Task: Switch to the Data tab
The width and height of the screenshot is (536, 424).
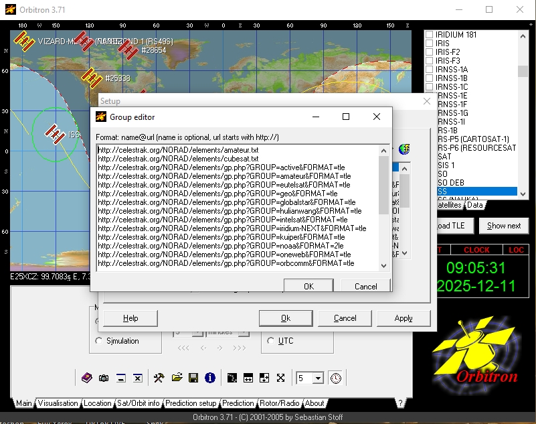Action: pos(475,205)
